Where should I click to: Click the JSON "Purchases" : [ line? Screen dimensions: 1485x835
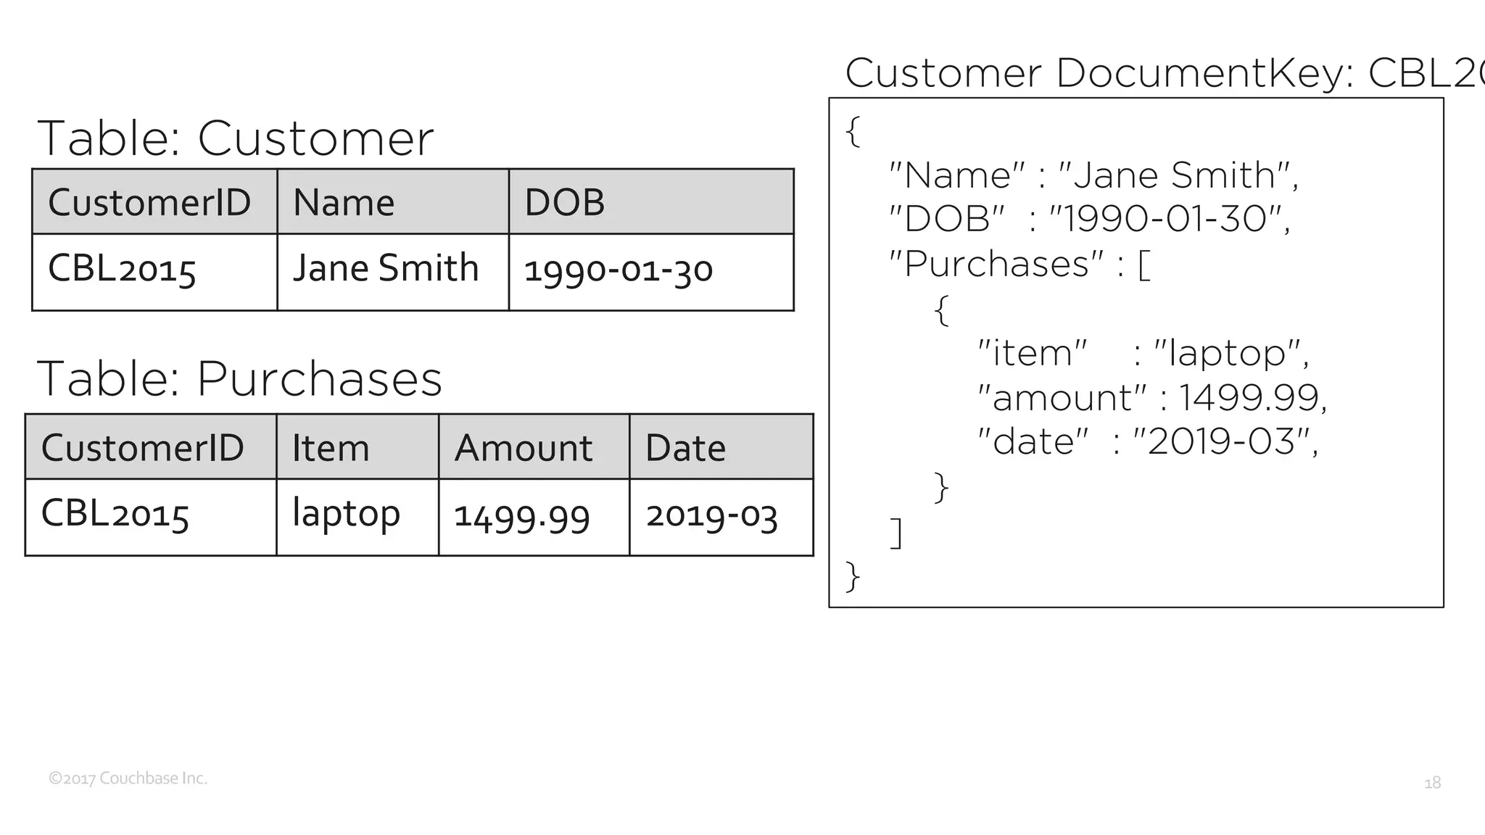[1020, 264]
